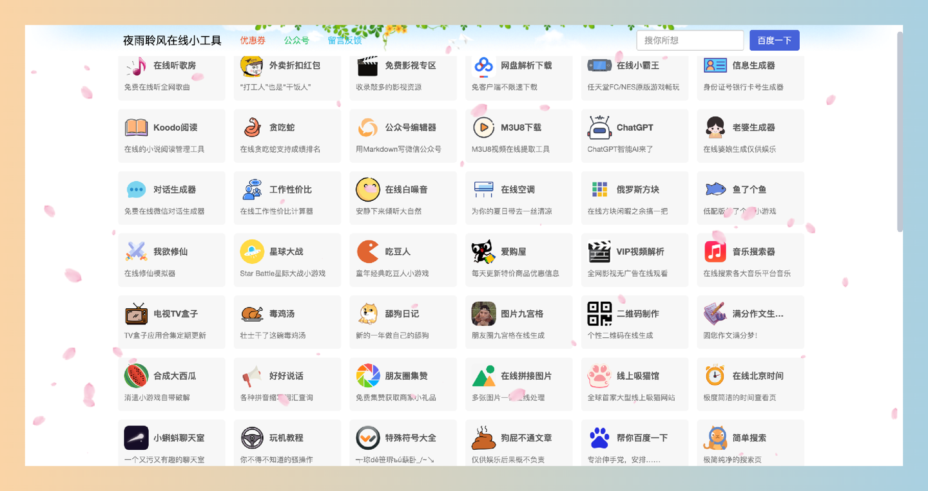Click the 老婆生成器 girl avatar thumbnail
Image resolution: width=928 pixels, height=491 pixels.
click(x=715, y=127)
